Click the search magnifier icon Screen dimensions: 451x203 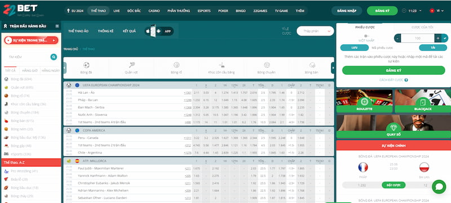(54, 57)
